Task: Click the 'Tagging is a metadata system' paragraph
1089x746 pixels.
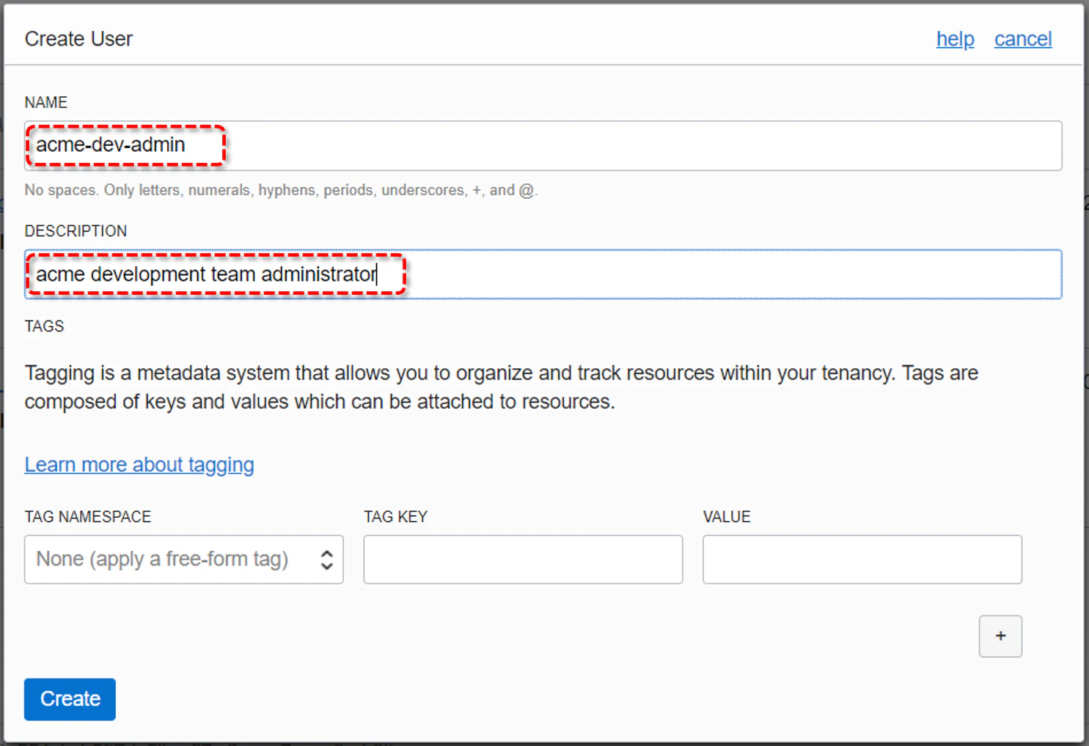Action: click(502, 387)
